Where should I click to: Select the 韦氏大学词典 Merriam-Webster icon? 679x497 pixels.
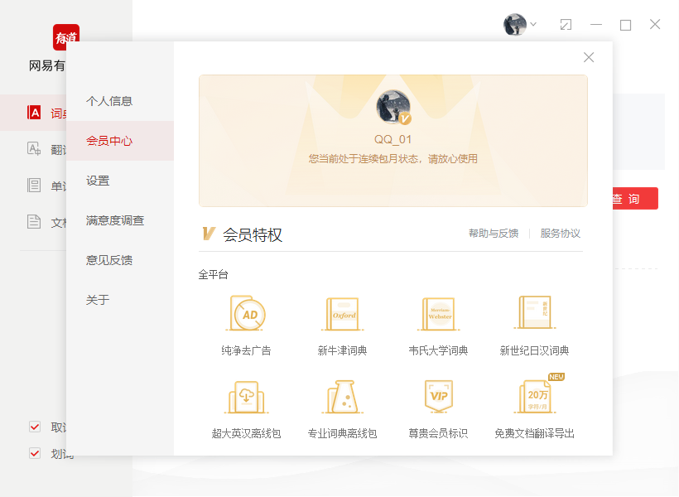click(439, 314)
